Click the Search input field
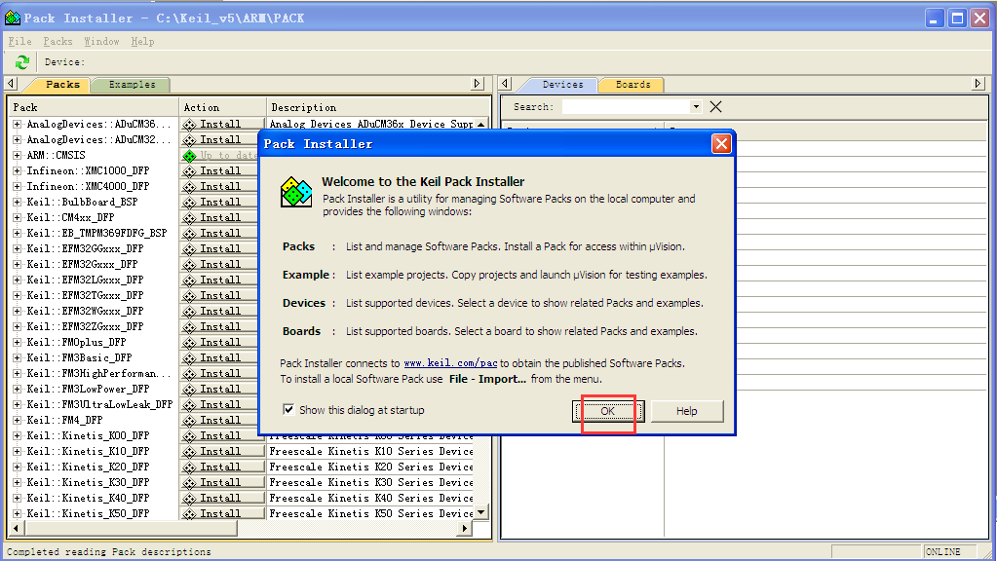The image size is (997, 561). pos(626,107)
